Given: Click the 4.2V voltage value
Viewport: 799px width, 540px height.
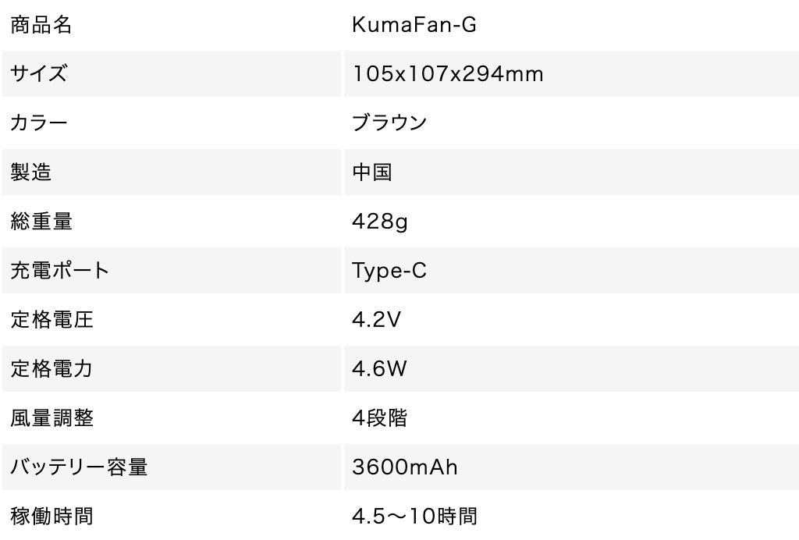Looking at the screenshot, I should click(x=376, y=320).
